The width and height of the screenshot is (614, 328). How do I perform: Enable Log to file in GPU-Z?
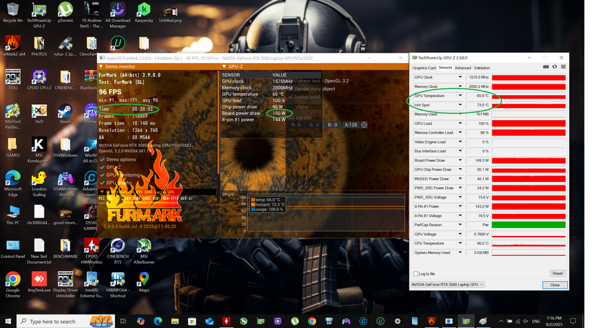(416, 273)
